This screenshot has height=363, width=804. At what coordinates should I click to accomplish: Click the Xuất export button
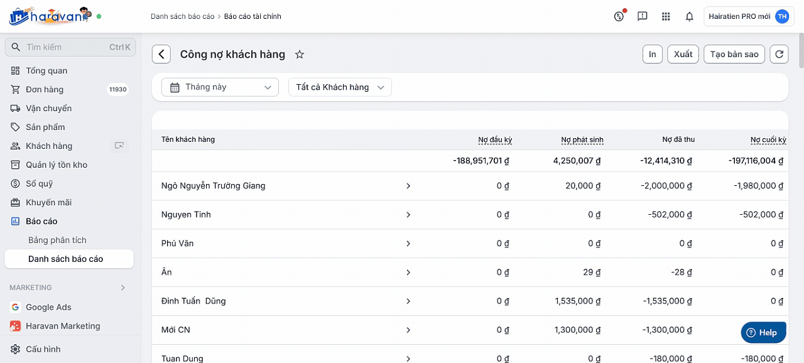coord(683,55)
